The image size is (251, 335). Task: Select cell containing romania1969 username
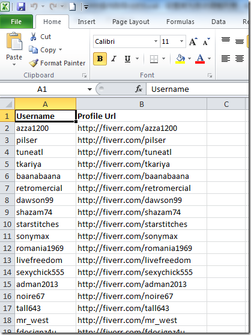[x=45, y=249]
